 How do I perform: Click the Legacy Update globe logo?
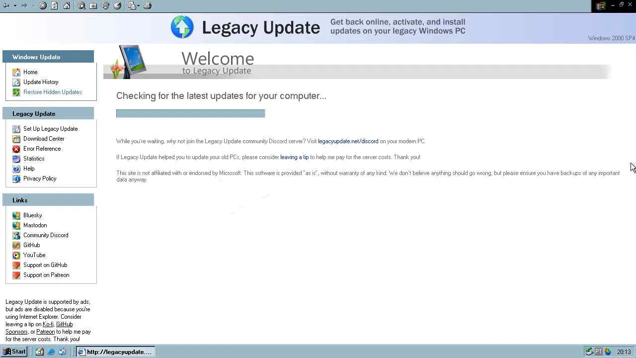click(x=182, y=26)
